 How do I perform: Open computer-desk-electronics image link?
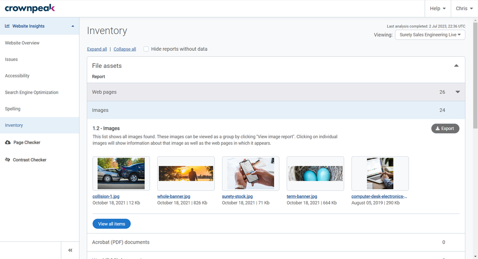click(379, 196)
